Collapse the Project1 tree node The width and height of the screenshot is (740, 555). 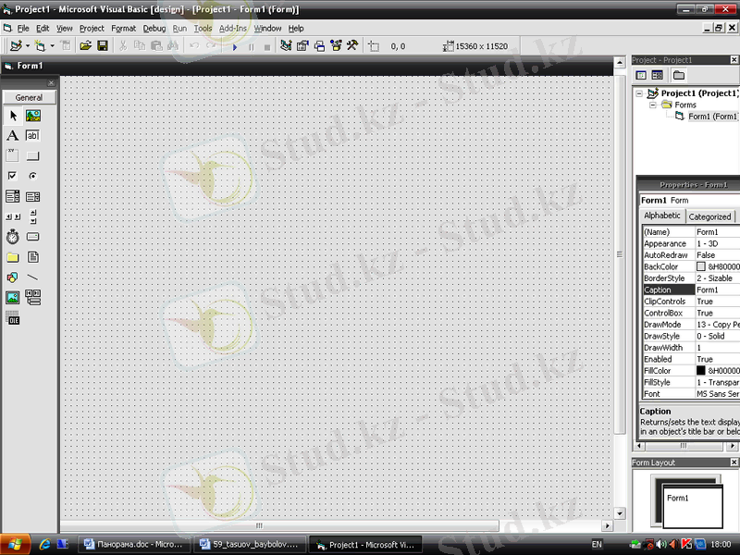point(641,93)
